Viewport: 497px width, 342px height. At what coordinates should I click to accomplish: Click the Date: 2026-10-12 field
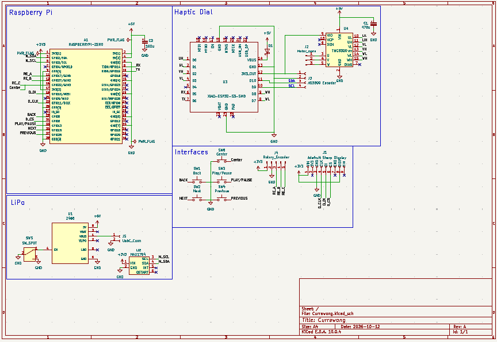(360, 327)
